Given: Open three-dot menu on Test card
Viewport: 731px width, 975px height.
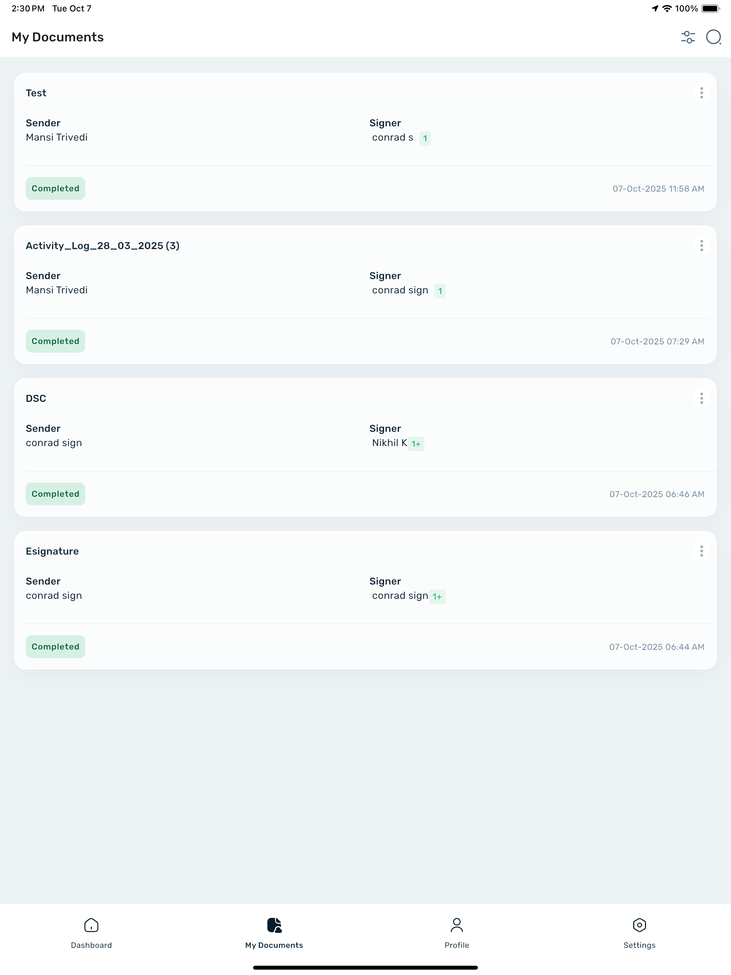Looking at the screenshot, I should click(x=701, y=92).
